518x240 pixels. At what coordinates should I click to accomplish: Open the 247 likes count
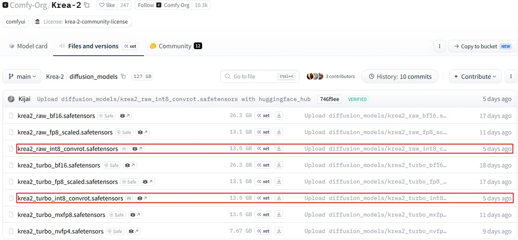125,5
